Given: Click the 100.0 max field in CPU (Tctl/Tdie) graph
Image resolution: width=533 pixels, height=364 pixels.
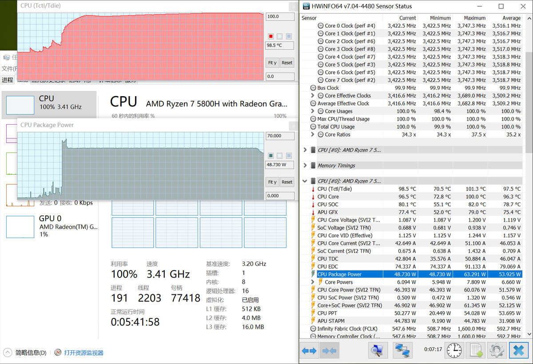Looking at the screenshot, I should pyautogui.click(x=280, y=17).
